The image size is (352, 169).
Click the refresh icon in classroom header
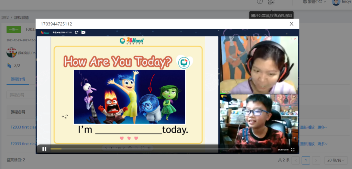(x=77, y=32)
